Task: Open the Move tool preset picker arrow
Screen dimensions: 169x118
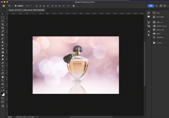Action: tap(12, 6)
